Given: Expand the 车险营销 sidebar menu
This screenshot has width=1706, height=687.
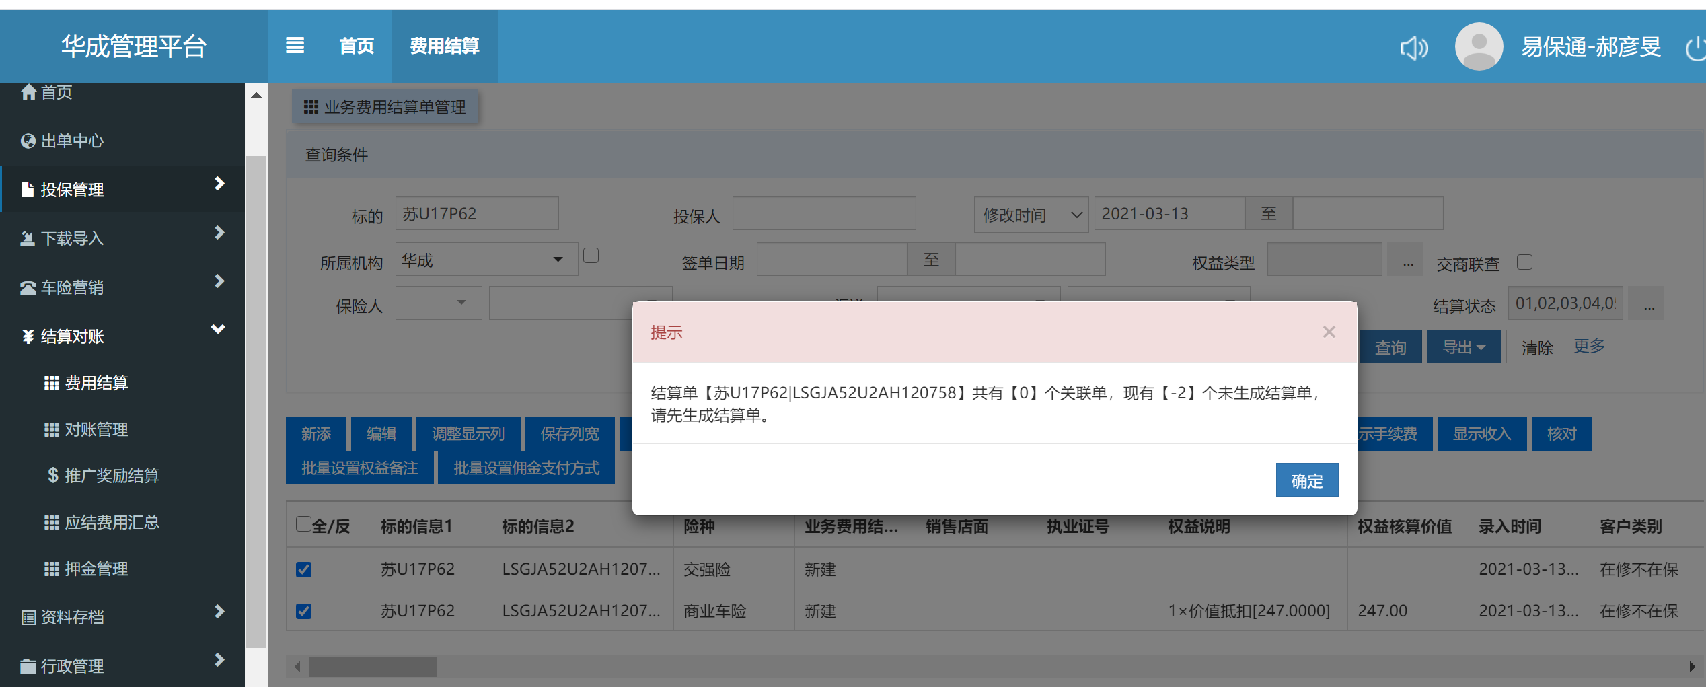Looking at the screenshot, I should click(219, 281).
